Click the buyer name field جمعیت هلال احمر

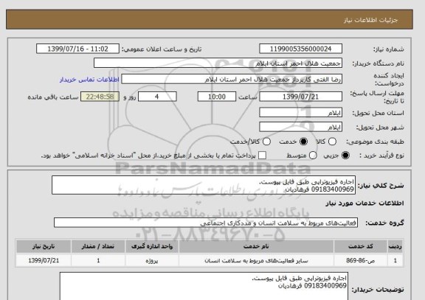point(218,63)
